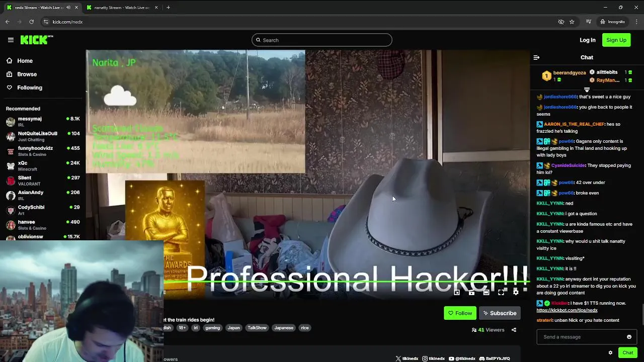Click the TalkShow stream tag
Image resolution: width=644 pixels, height=362 pixels.
[257, 328]
